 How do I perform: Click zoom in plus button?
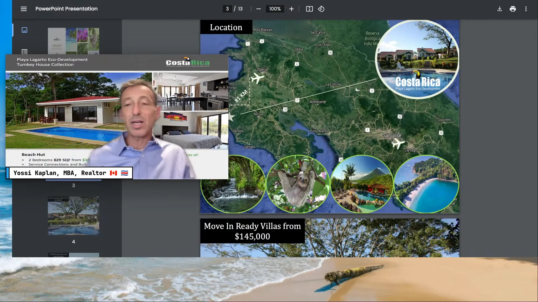pyautogui.click(x=291, y=8)
